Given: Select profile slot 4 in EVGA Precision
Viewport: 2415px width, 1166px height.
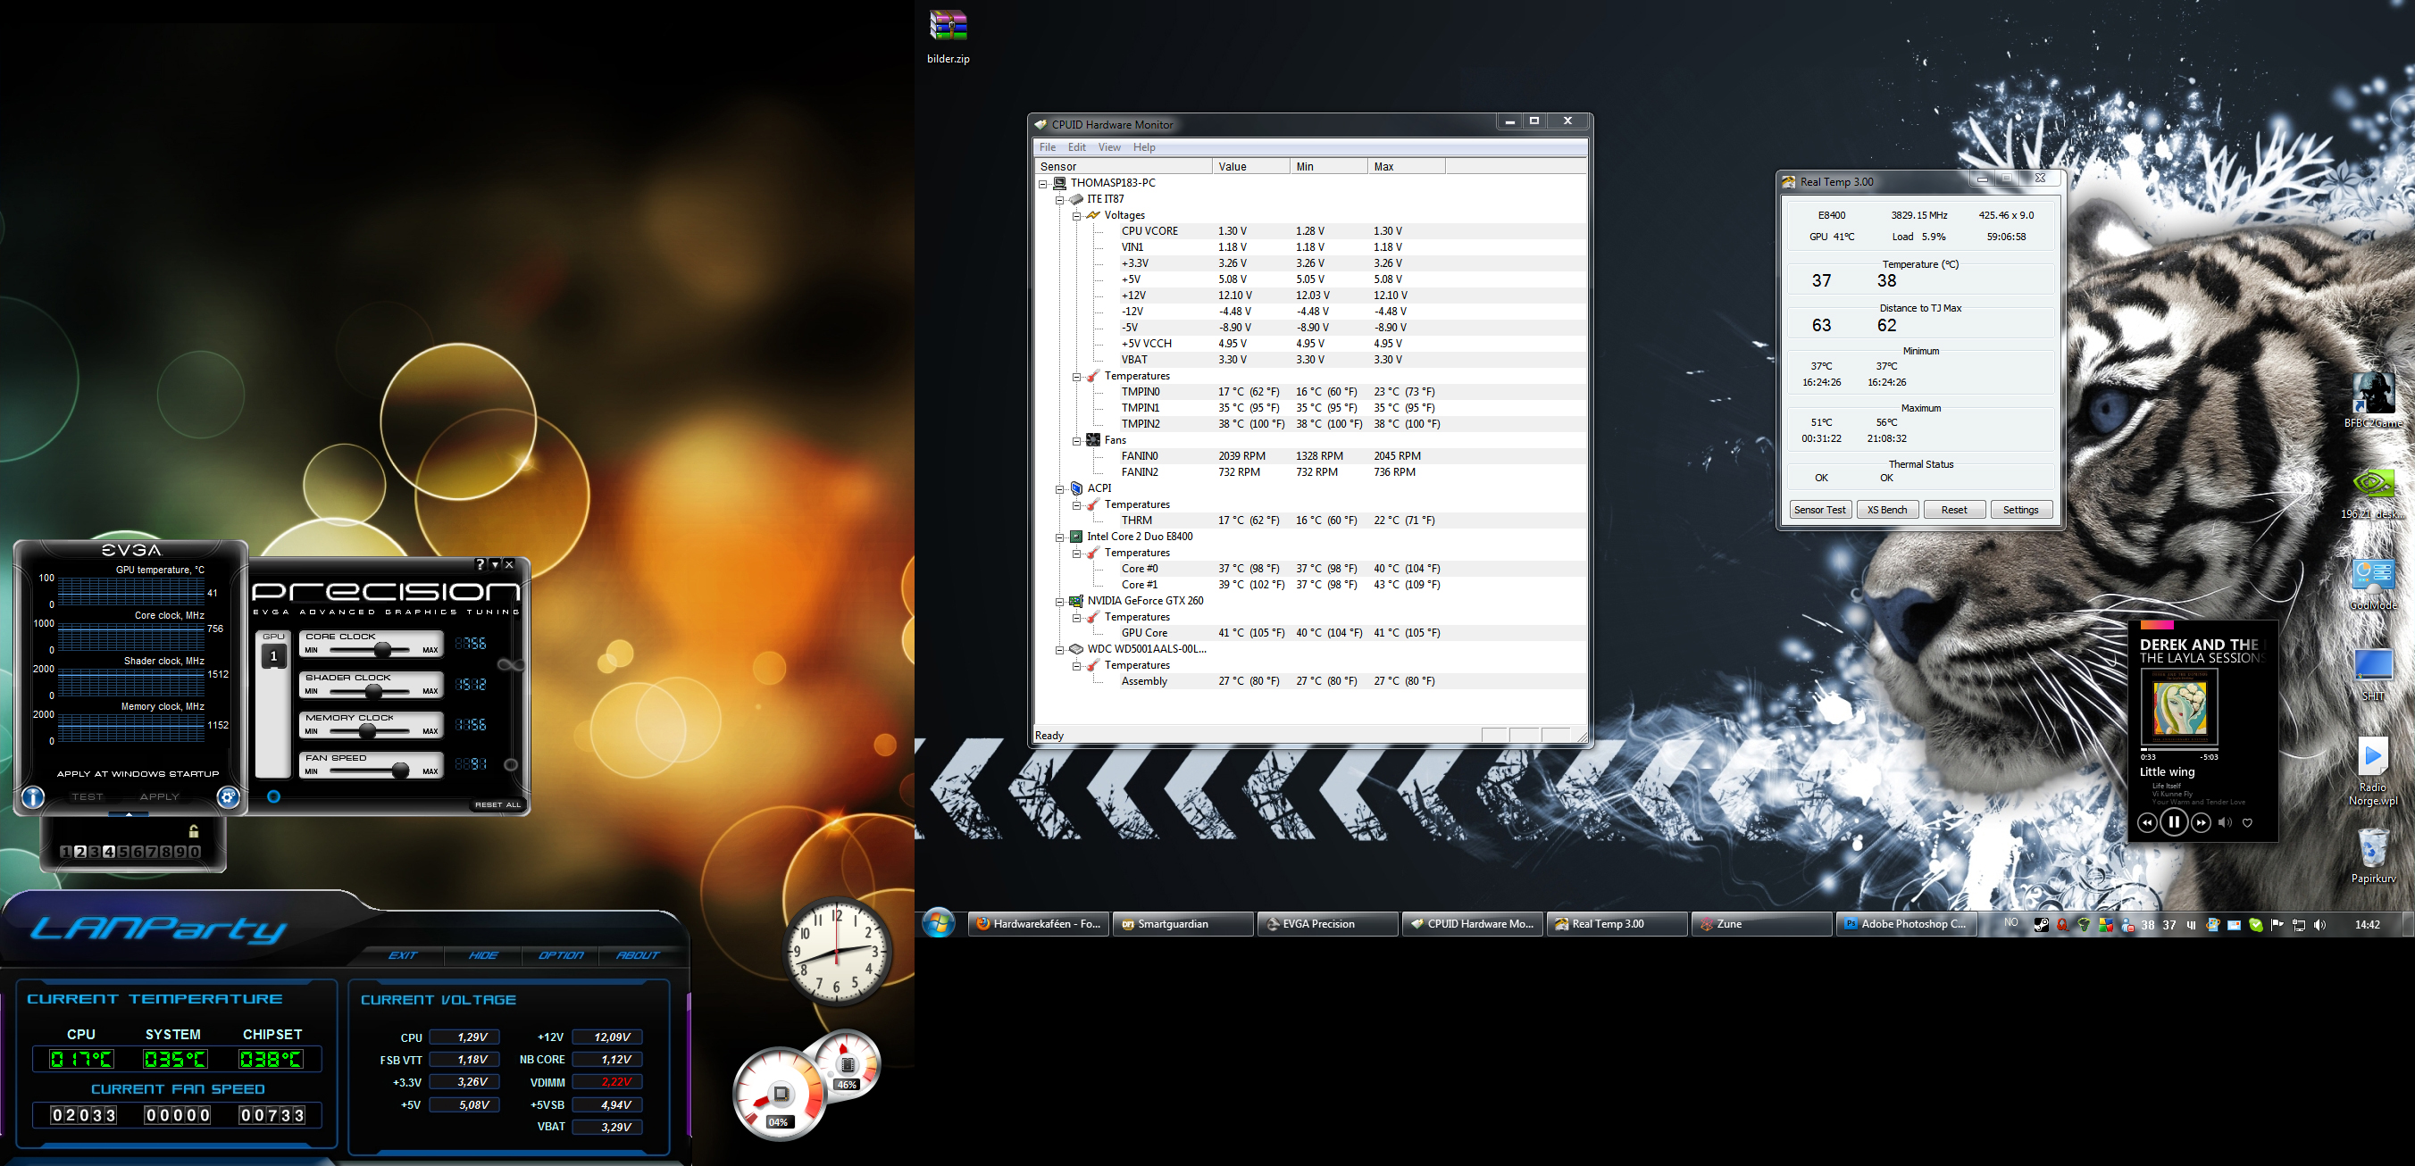Looking at the screenshot, I should 109,851.
